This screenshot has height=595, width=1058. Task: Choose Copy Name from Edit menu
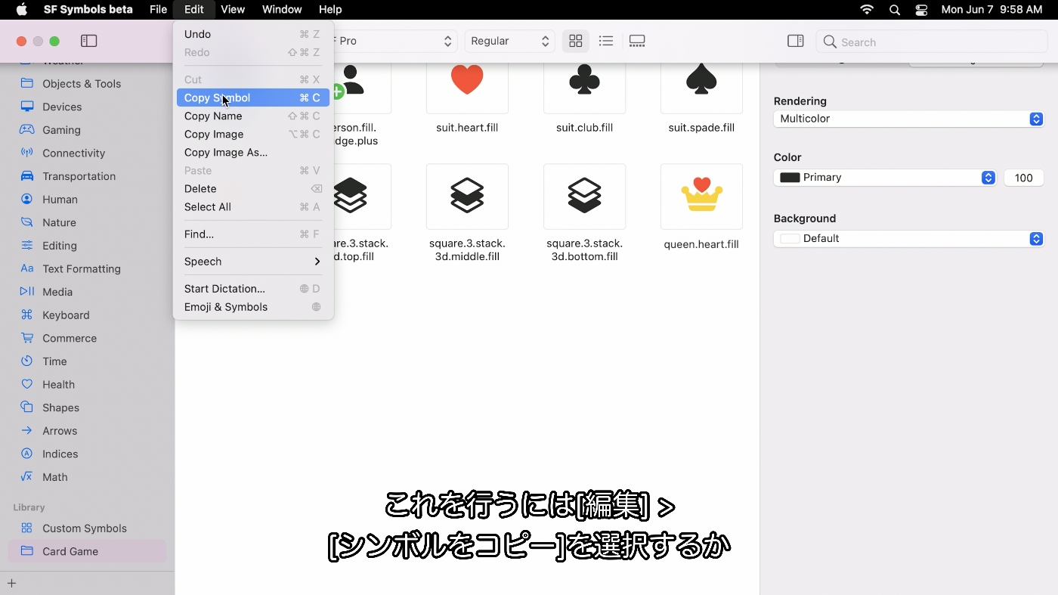253,116
